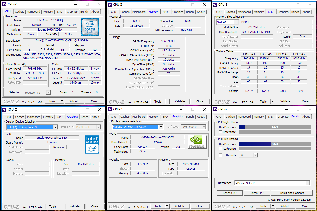Click CPU-Z title icon in the Intel HD Graphics window

[4, 110]
